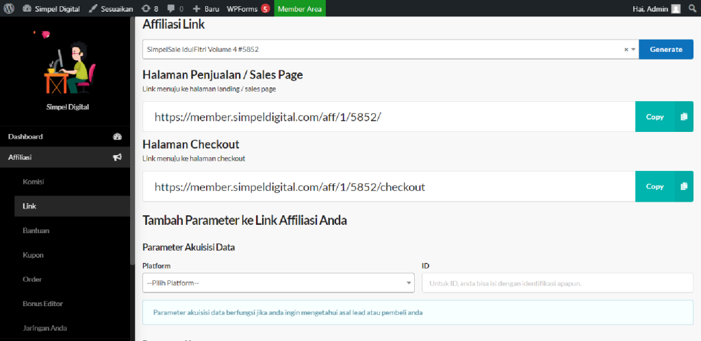The width and height of the screenshot is (701, 341).
Task: Open the Dashboard sidebar item
Action: pyautogui.click(x=65, y=137)
